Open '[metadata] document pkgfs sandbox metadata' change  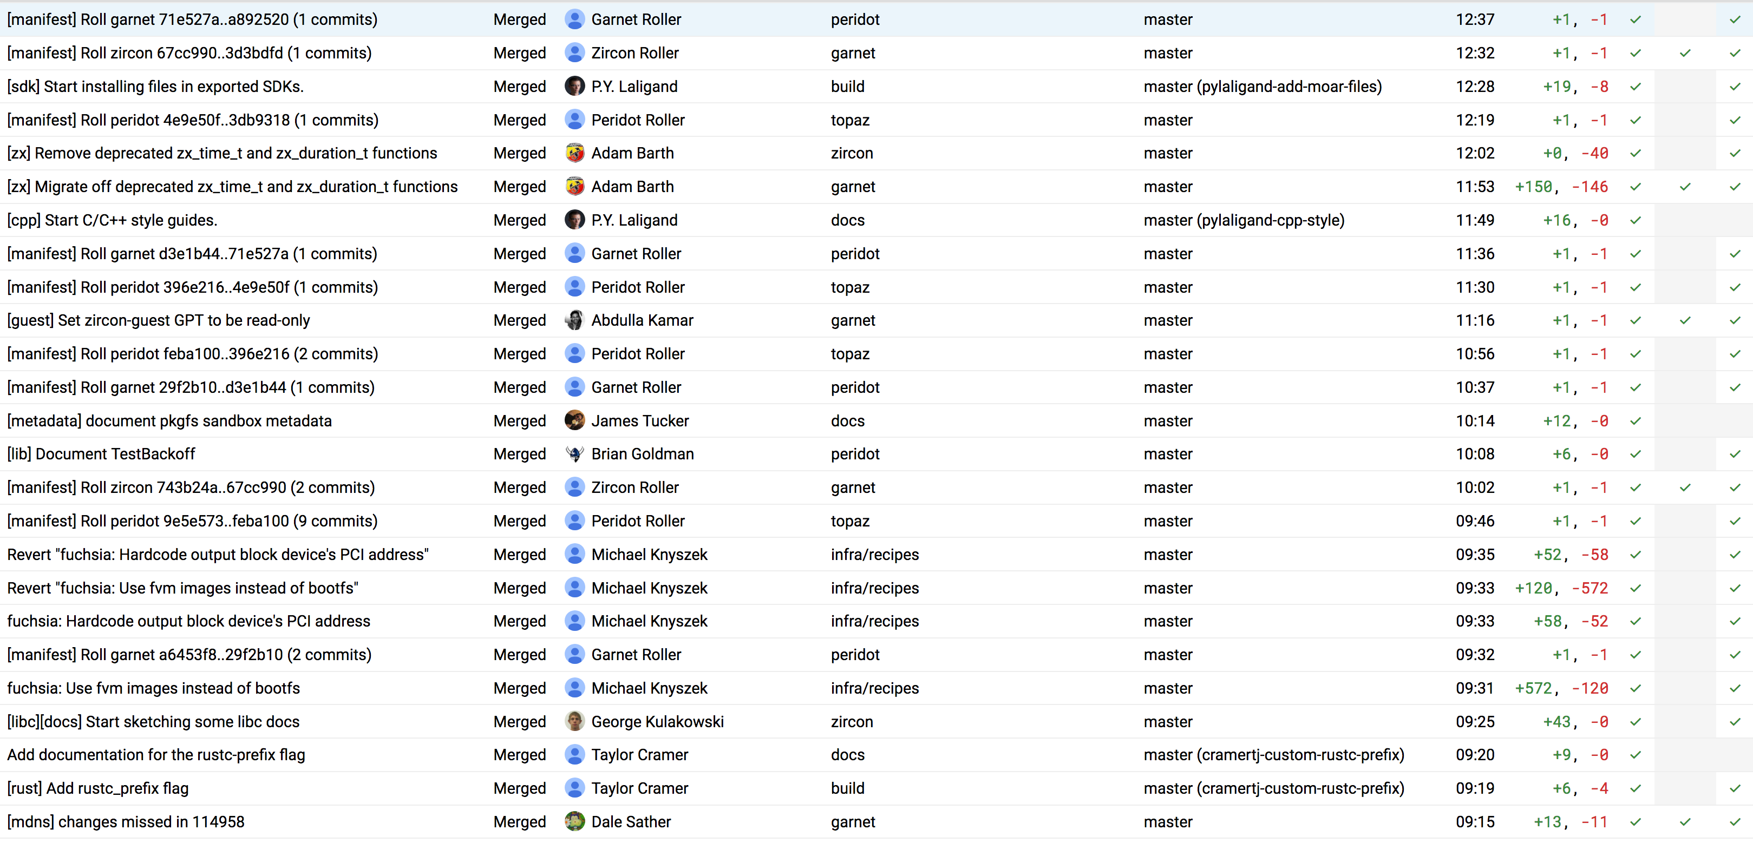click(169, 420)
